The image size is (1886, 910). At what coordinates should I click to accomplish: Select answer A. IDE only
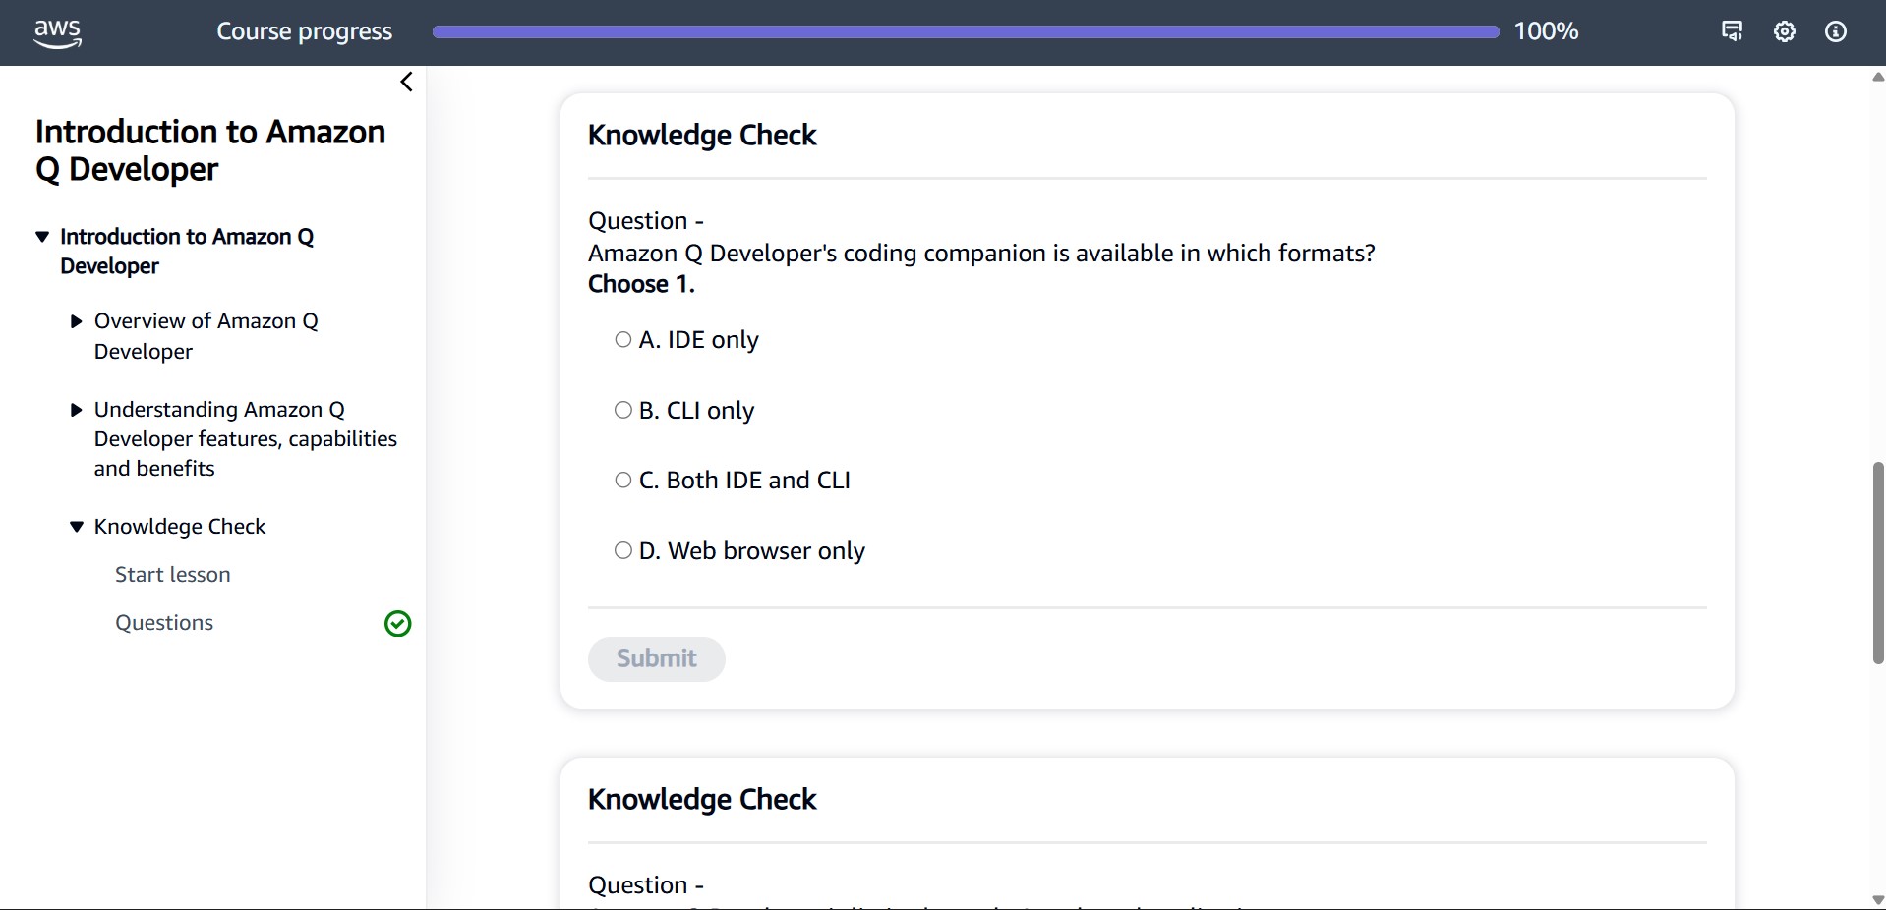pos(623,339)
